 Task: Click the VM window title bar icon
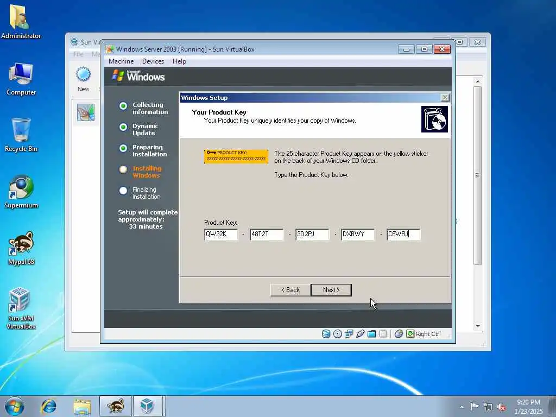(110, 49)
